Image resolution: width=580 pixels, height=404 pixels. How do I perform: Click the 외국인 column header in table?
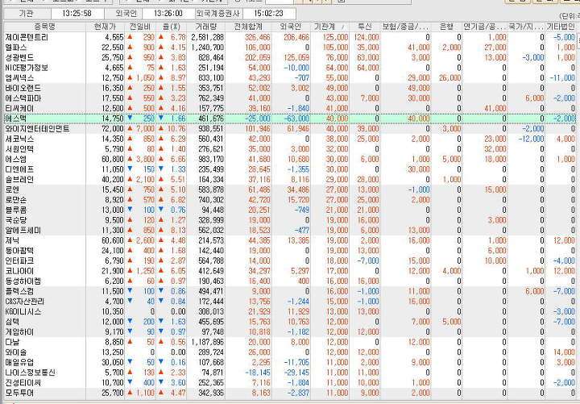point(291,27)
